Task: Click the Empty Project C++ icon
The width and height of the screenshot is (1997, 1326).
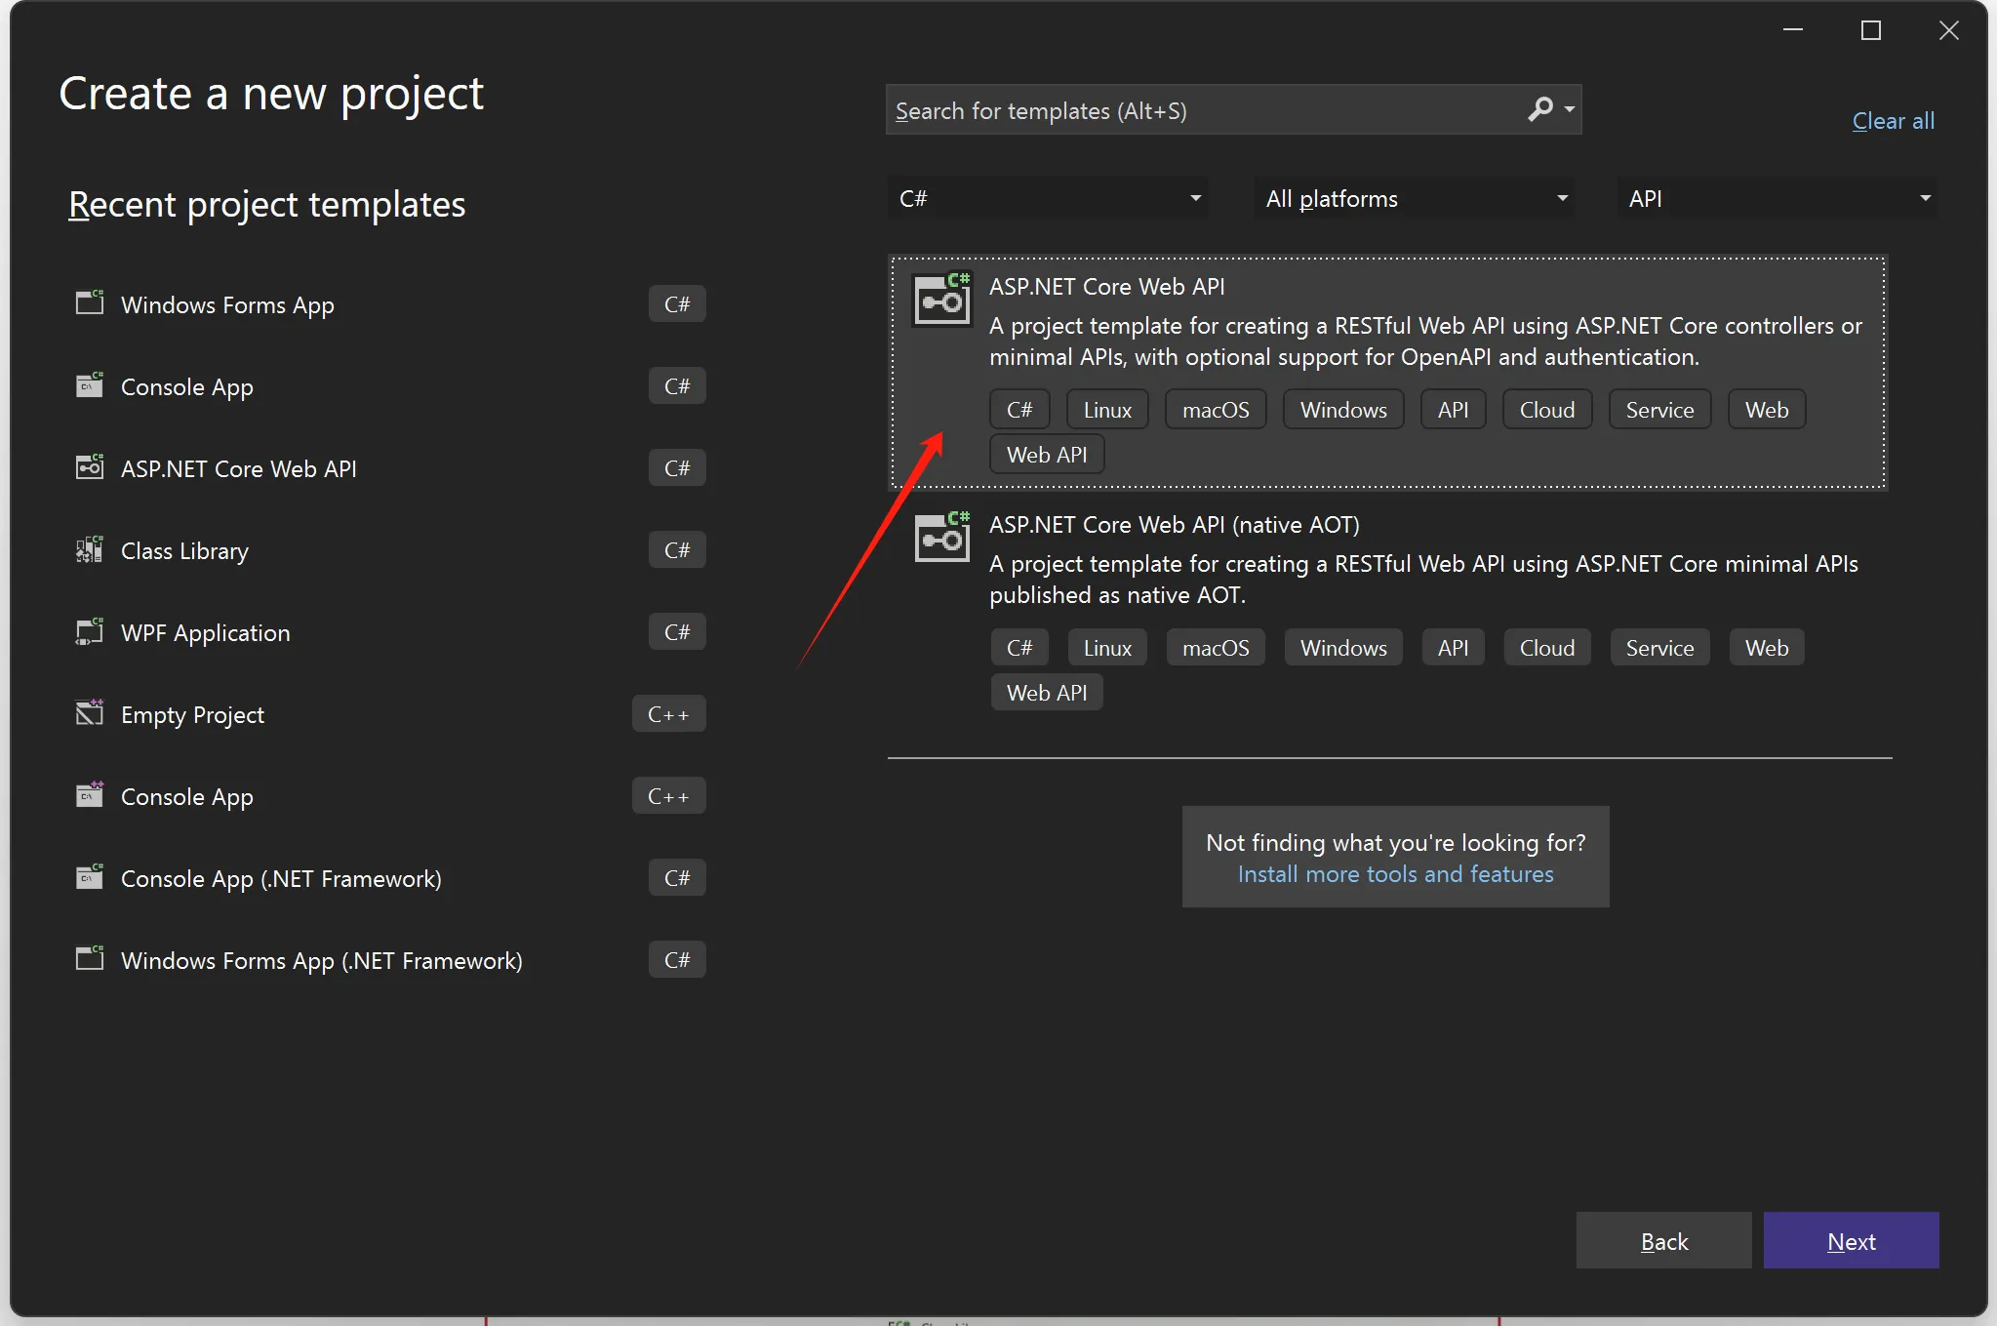Action: pyautogui.click(x=90, y=712)
